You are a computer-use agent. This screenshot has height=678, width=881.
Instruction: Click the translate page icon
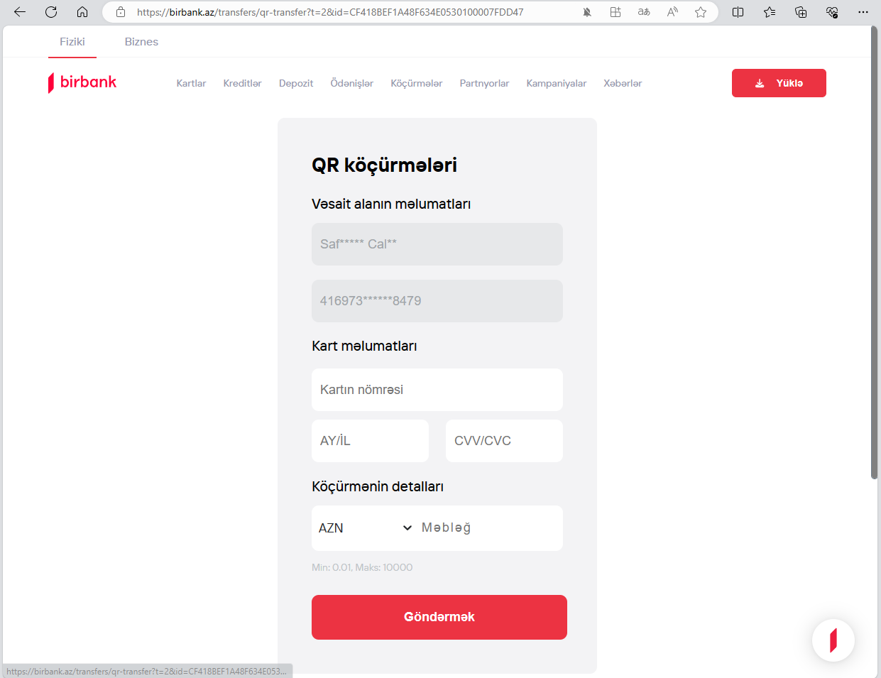[x=644, y=12]
